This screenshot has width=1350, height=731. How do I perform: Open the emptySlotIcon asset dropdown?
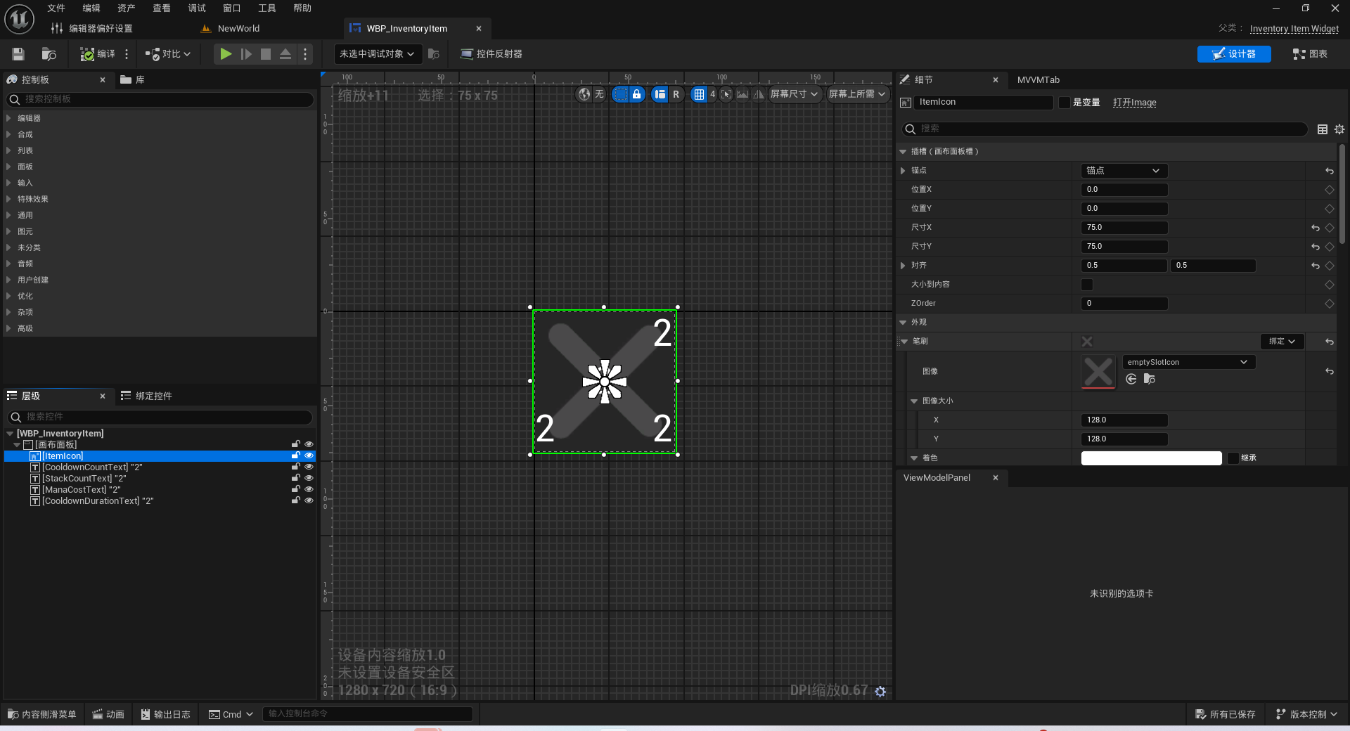pyautogui.click(x=1188, y=362)
